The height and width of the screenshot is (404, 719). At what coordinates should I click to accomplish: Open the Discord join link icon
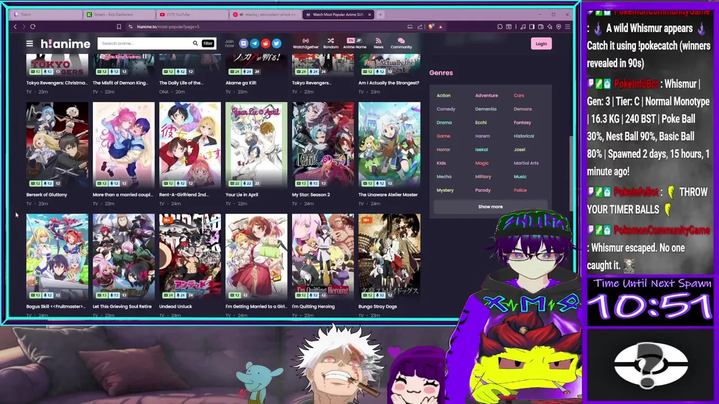pos(243,43)
